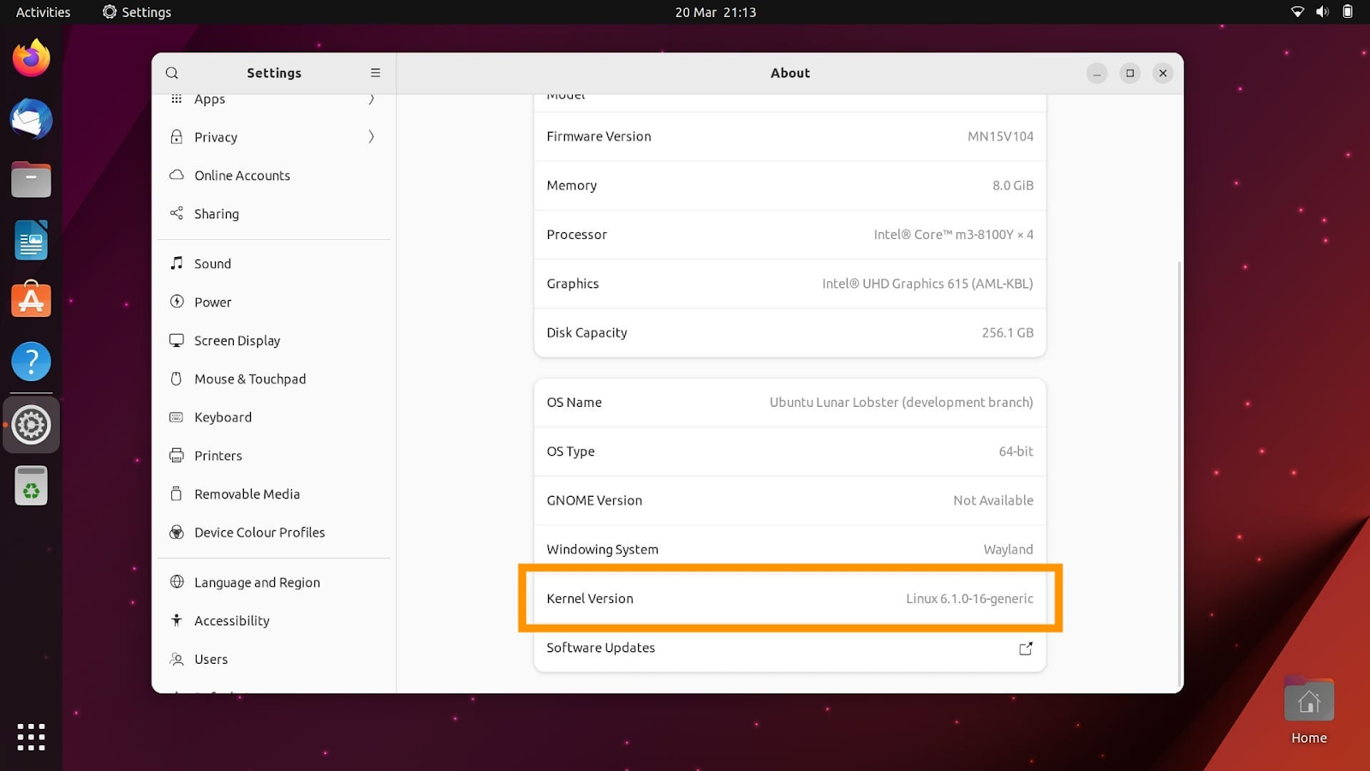This screenshot has height=771, width=1370.
Task: Click the Screen Display monitor icon
Action: click(176, 340)
